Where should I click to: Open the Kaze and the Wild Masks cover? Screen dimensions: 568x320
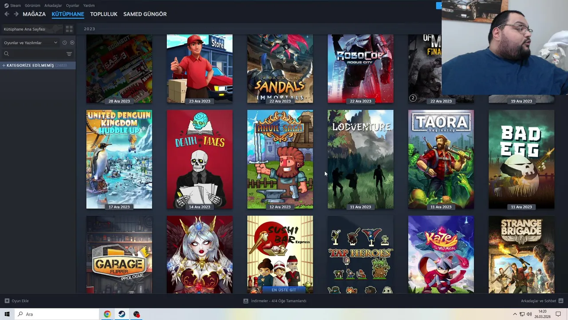[x=441, y=255]
